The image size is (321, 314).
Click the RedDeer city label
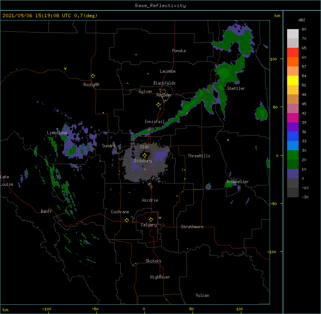coord(164,95)
